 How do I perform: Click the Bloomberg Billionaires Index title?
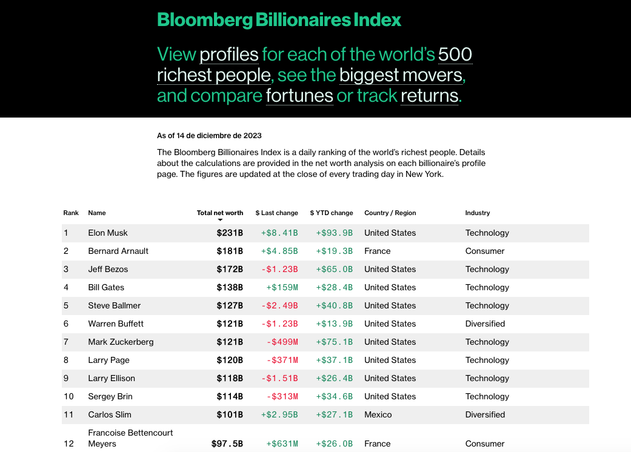tap(279, 19)
